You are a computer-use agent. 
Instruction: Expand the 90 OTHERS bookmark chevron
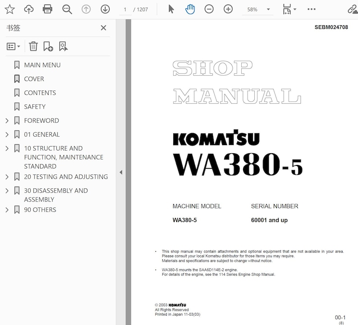pyautogui.click(x=7, y=210)
